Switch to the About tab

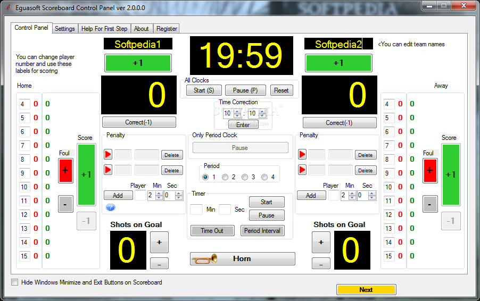142,28
